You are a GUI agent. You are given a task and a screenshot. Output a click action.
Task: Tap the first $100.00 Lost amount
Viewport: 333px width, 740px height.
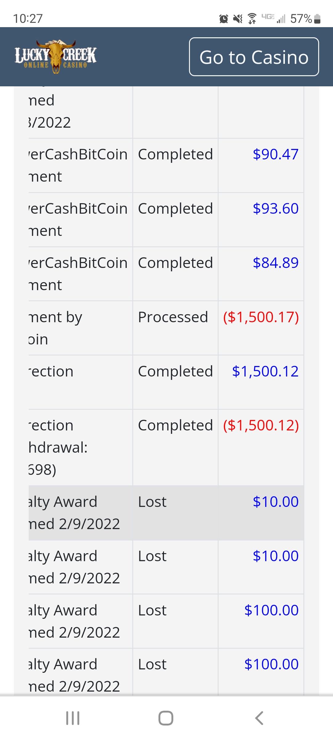[x=271, y=610]
